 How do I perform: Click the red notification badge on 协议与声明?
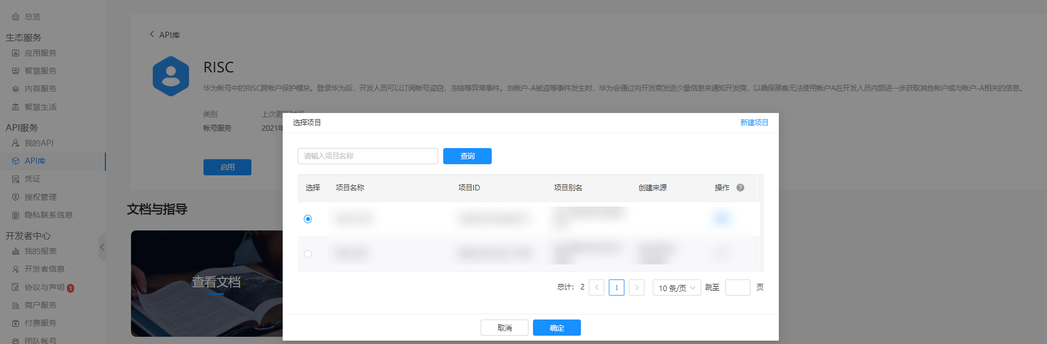(71, 288)
